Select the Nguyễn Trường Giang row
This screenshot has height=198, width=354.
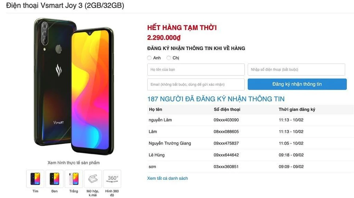tap(251, 143)
